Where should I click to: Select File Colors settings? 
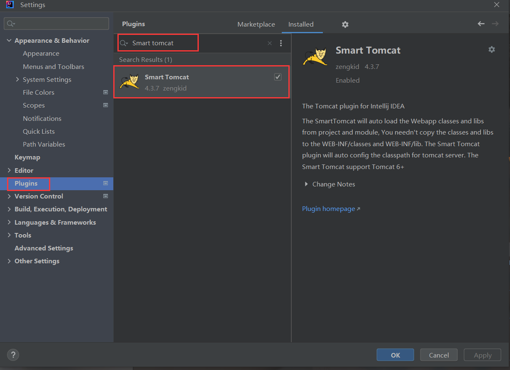coord(39,92)
